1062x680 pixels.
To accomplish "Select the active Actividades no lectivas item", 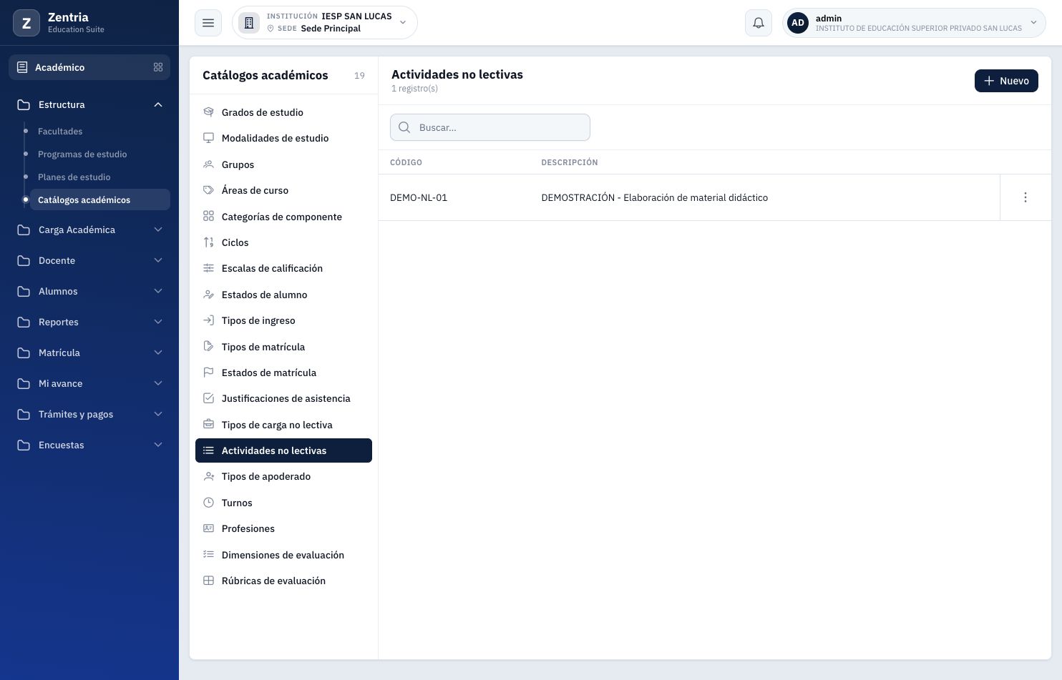I will pos(283,450).
